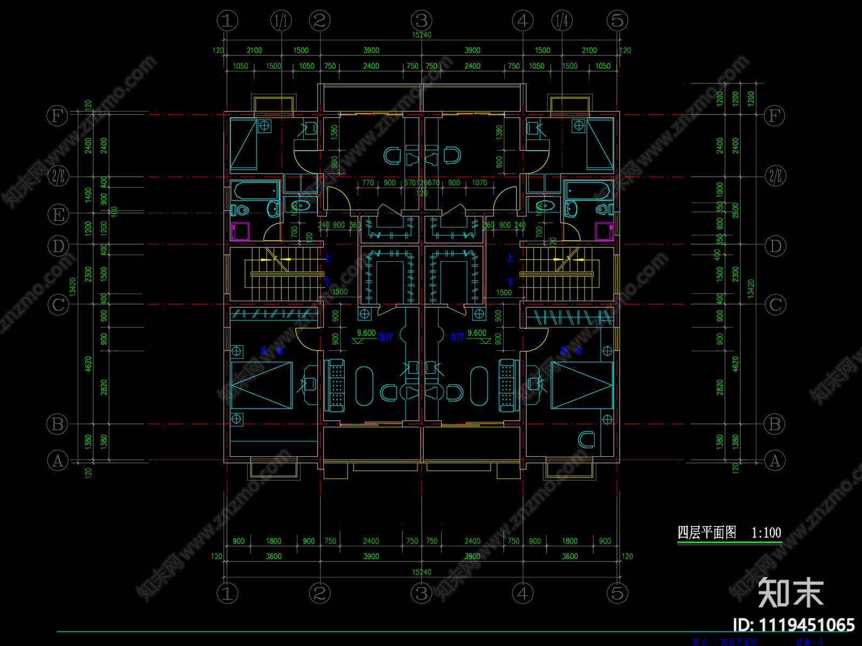862x646 pixels.
Task: Click the 2/E axis bubble on the left
Action: pos(58,176)
